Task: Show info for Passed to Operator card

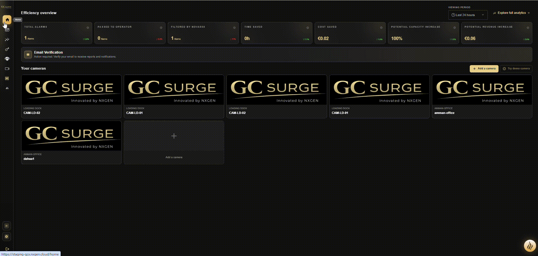Action: [161, 28]
